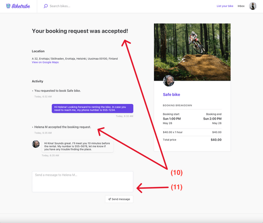Open View on Google Maps link

[x=45, y=62]
